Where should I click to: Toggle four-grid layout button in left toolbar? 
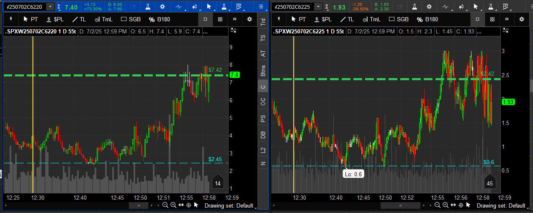point(220,19)
